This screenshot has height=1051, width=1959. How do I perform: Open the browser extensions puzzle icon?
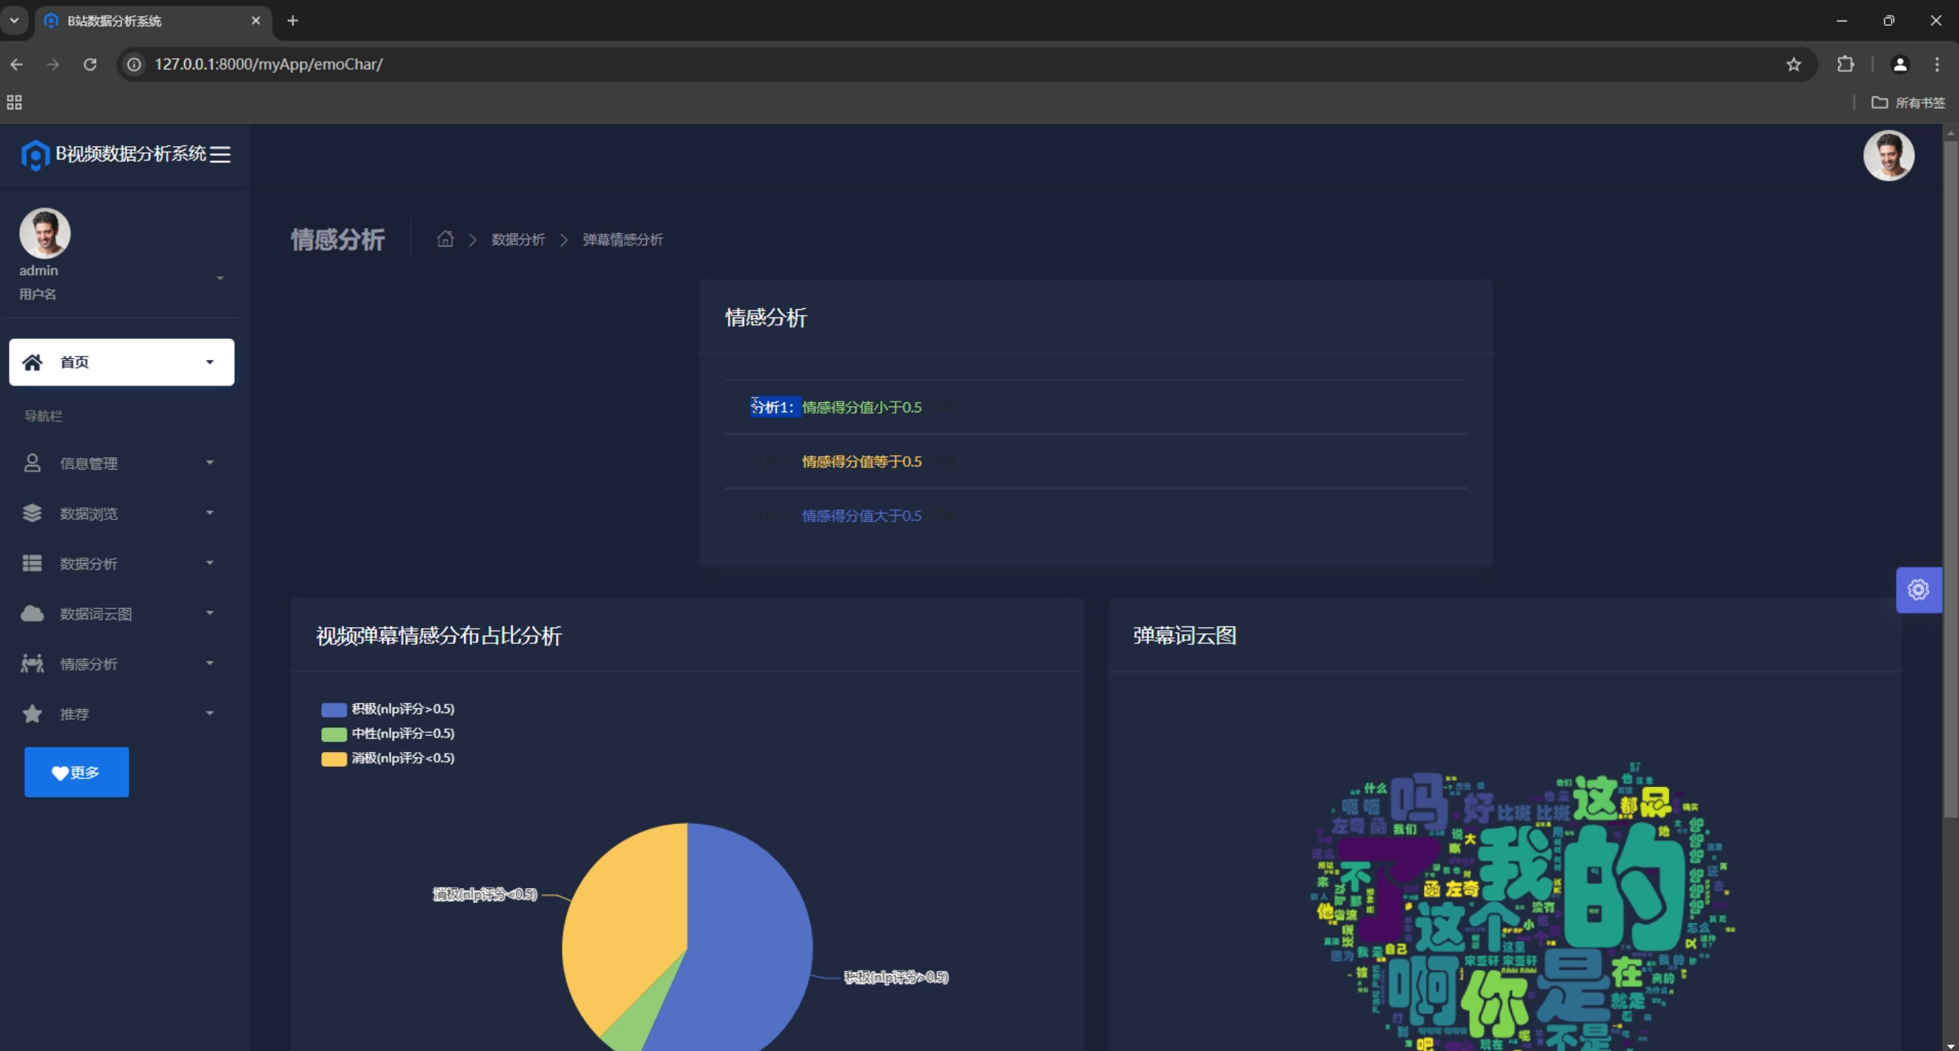coord(1845,64)
